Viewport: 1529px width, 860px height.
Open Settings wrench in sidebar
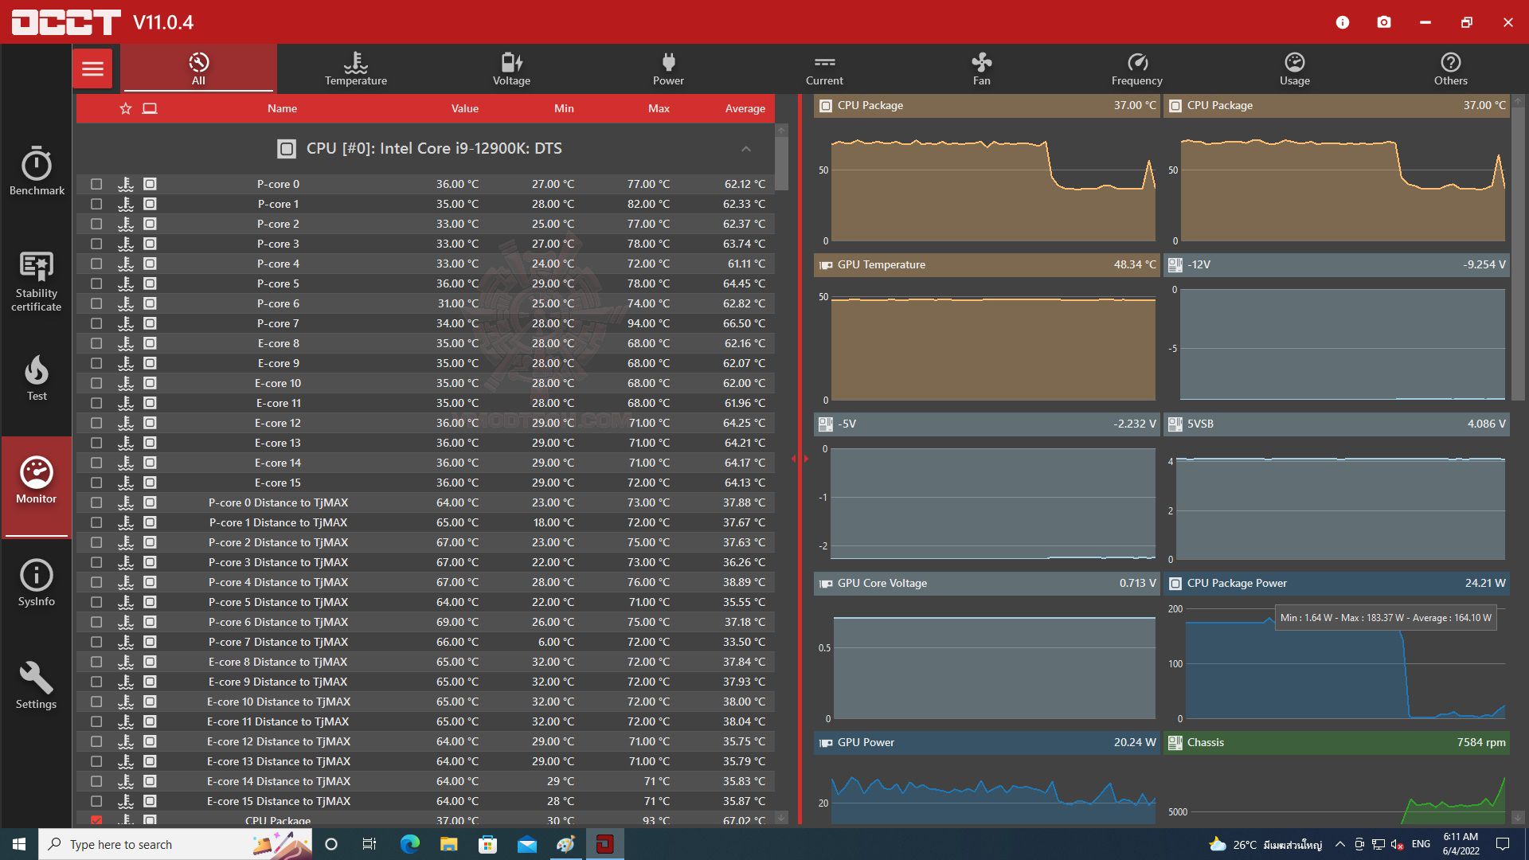click(x=37, y=686)
